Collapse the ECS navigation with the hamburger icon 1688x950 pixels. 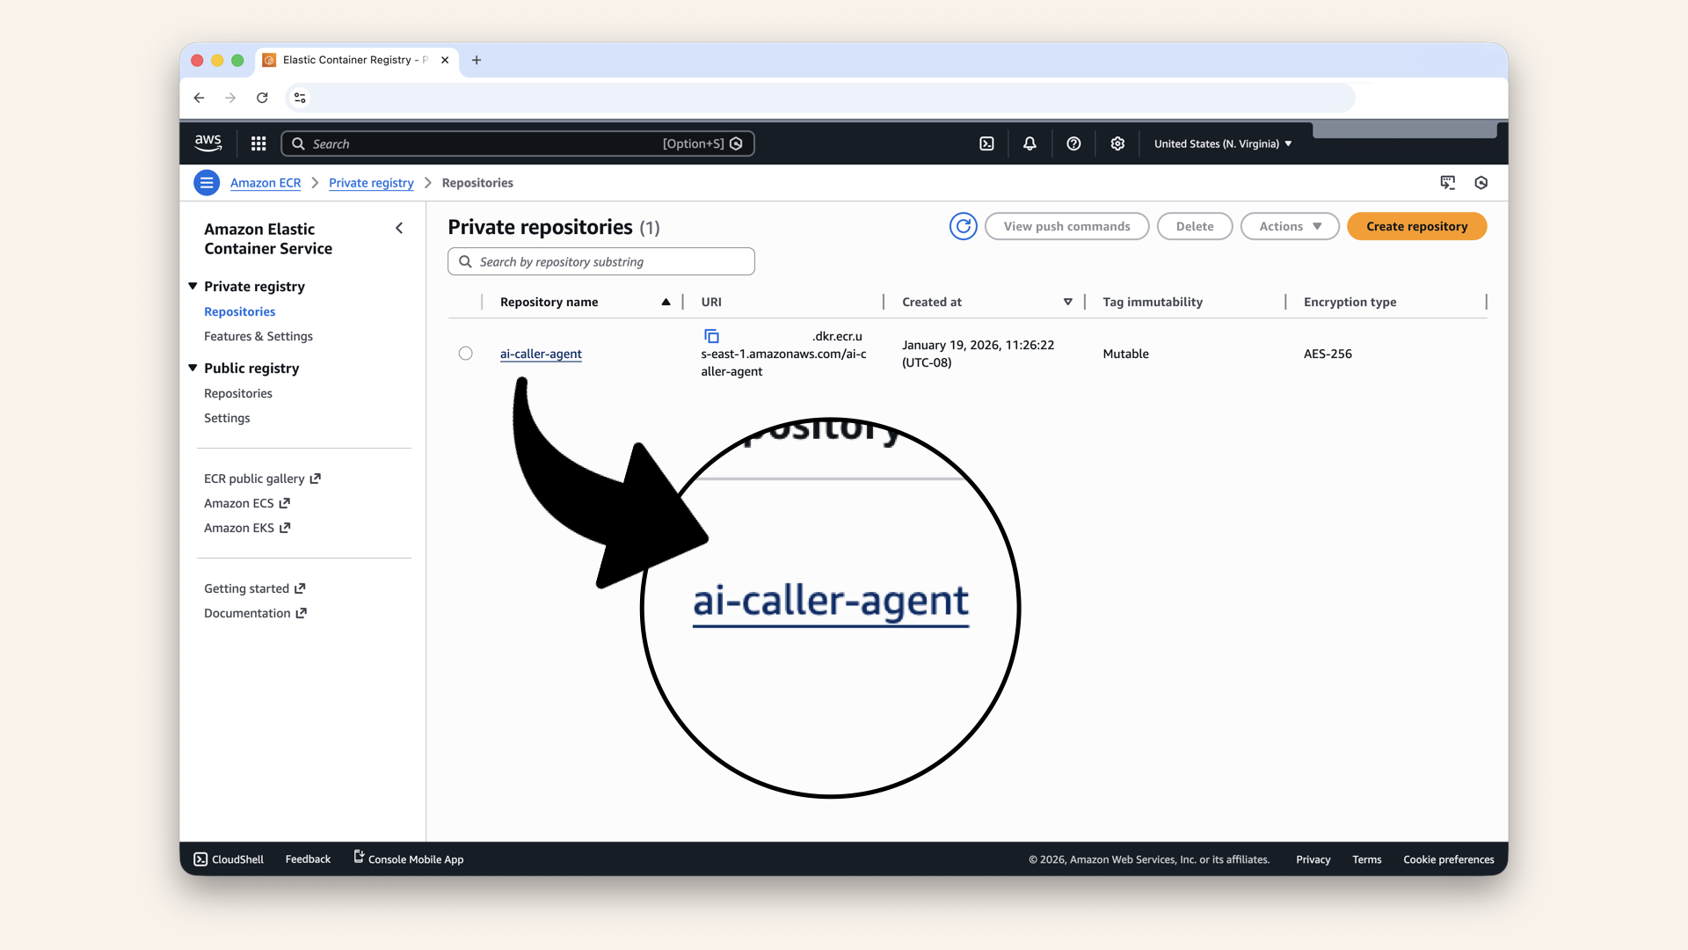pos(207,182)
